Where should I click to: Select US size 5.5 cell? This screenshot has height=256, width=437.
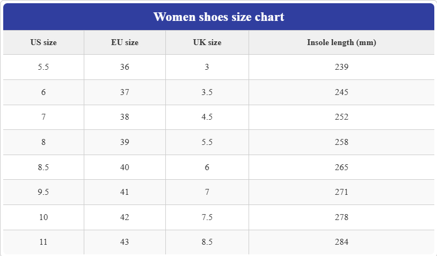coord(43,67)
